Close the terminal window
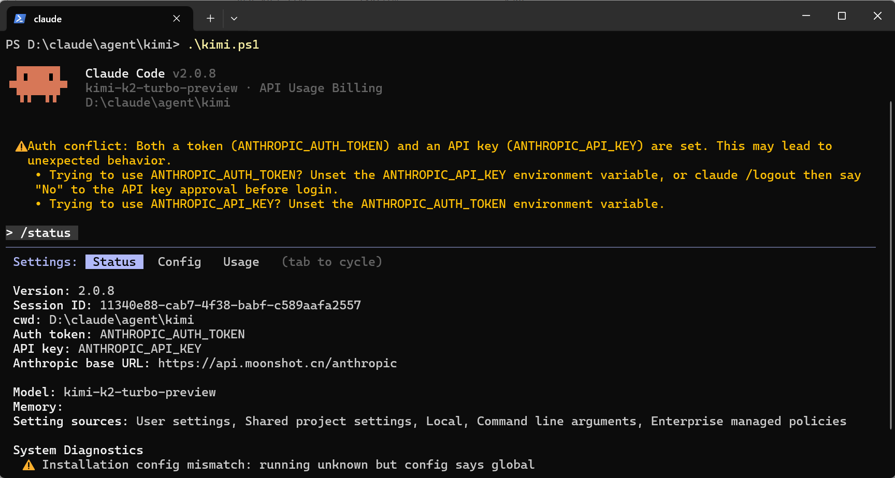The height and width of the screenshot is (478, 895). pos(877,16)
